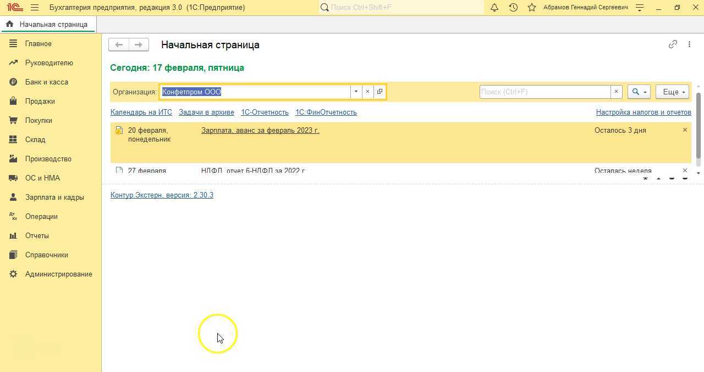Expand the Организация dropdown list
The height and width of the screenshot is (372, 704).
(x=356, y=92)
